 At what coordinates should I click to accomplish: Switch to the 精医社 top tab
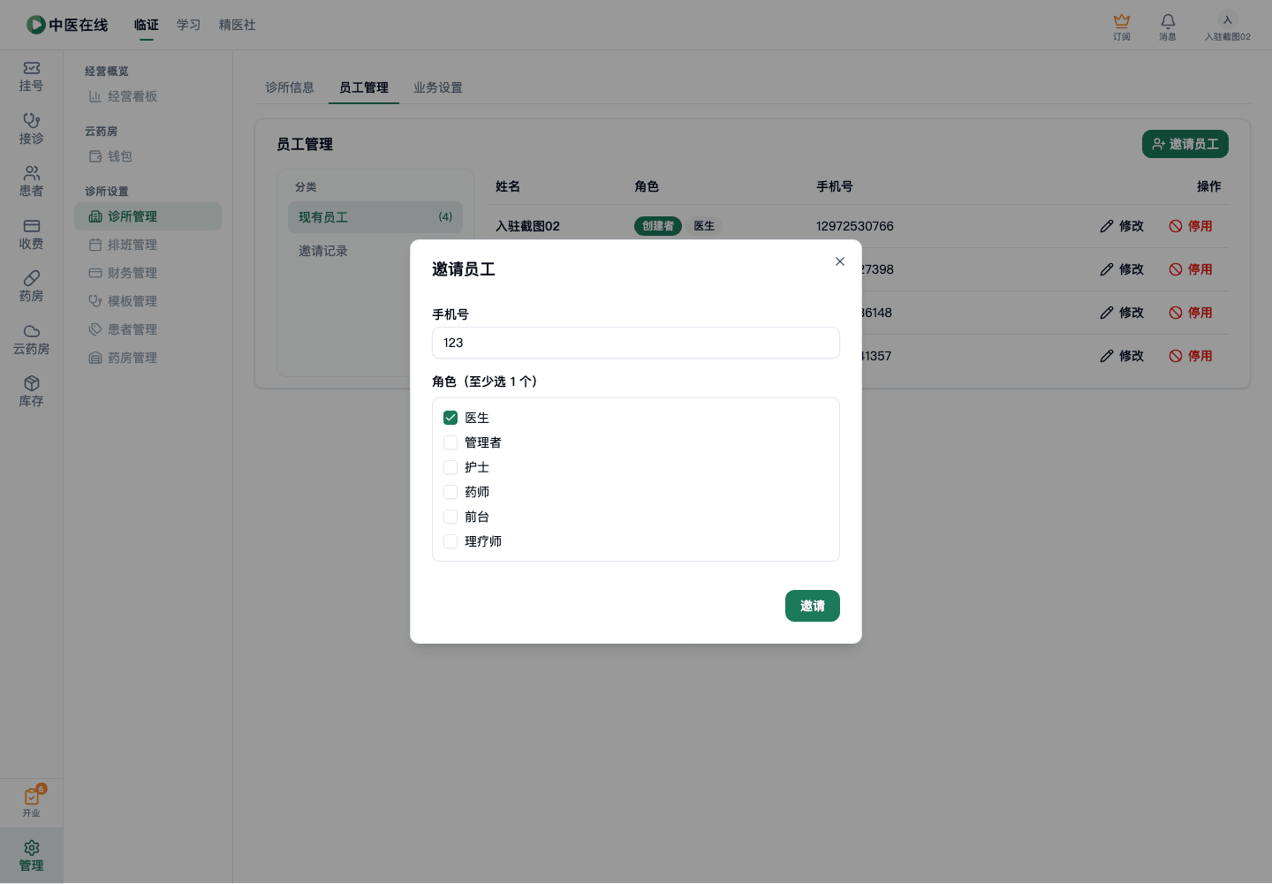point(238,25)
